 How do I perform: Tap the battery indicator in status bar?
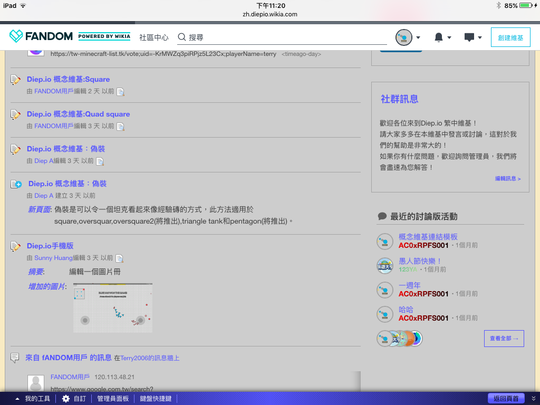[x=526, y=5]
